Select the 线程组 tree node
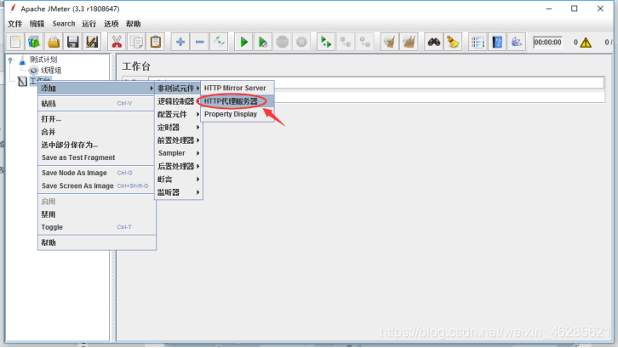The height and width of the screenshot is (348, 618). [x=51, y=71]
